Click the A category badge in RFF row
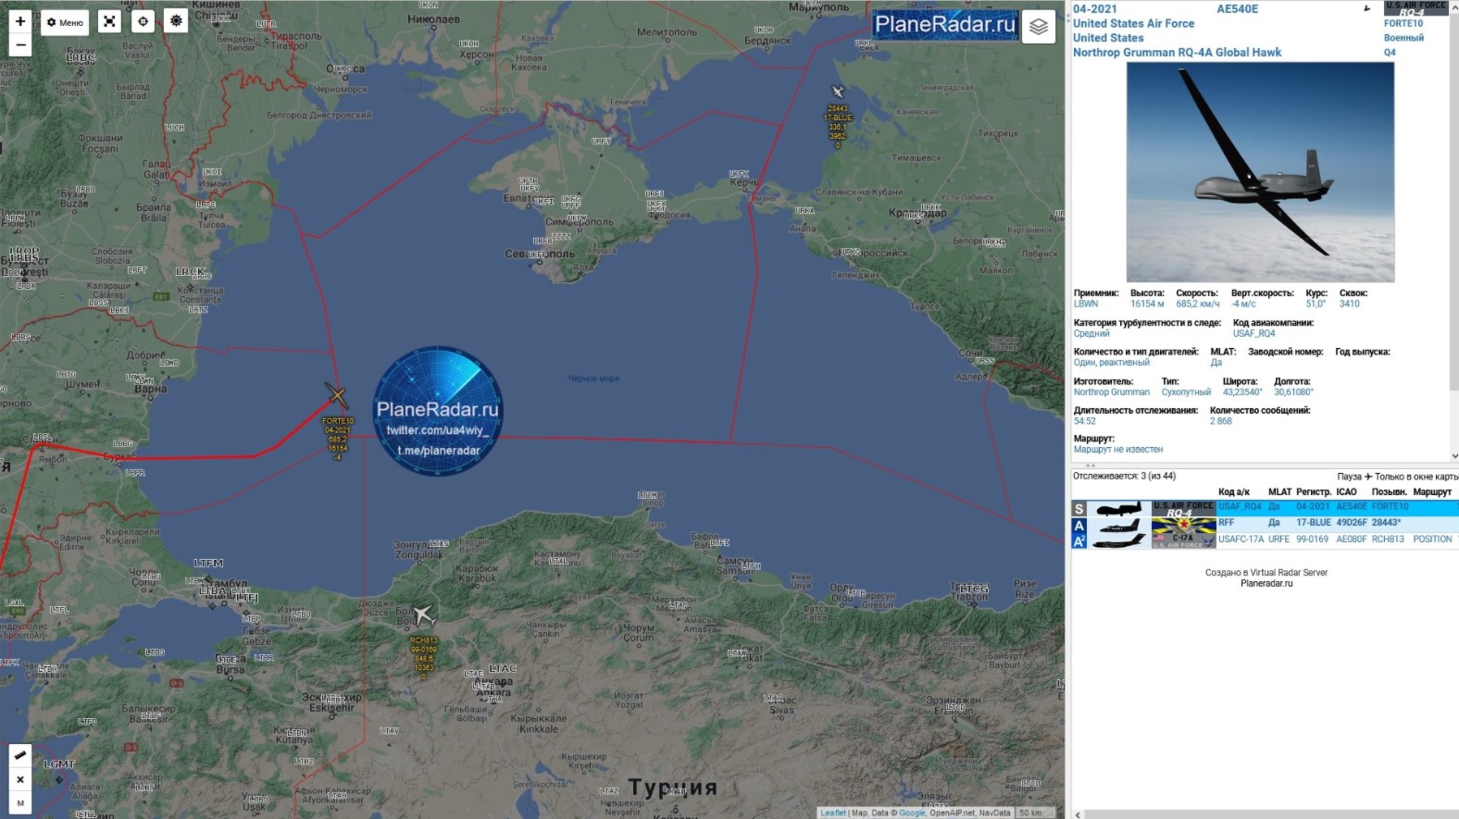 1079,525
